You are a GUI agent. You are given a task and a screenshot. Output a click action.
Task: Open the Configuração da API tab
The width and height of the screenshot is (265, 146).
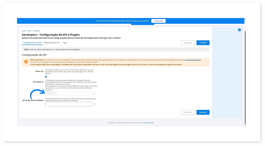tap(32, 43)
